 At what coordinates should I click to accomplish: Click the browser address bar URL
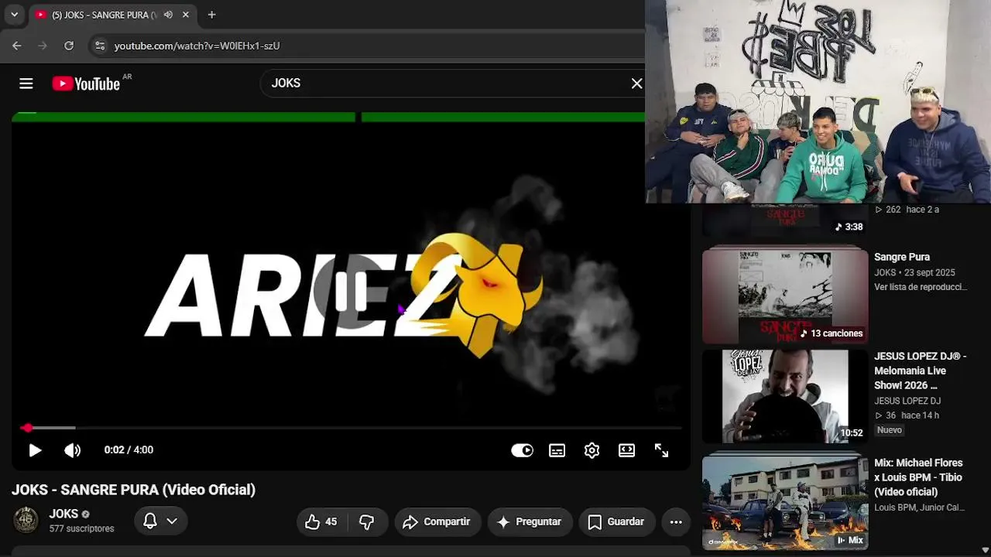[197, 46]
